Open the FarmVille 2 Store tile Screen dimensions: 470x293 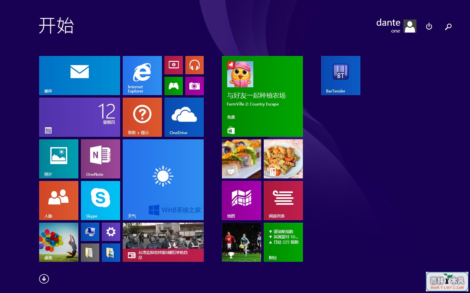pyautogui.click(x=262, y=96)
